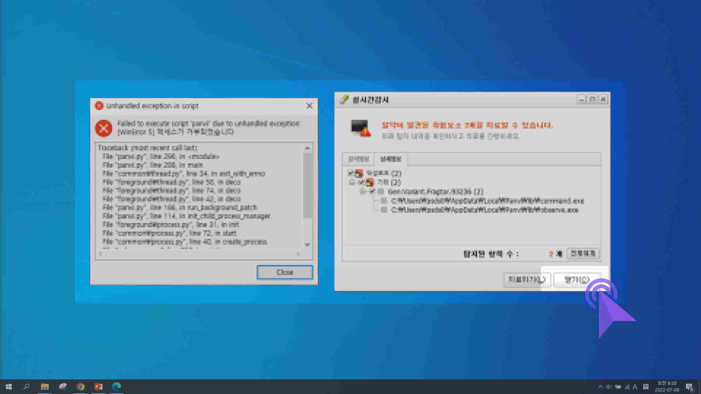701x394 pixels.
Task: Open the Windows Start menu
Action: pos(9,387)
